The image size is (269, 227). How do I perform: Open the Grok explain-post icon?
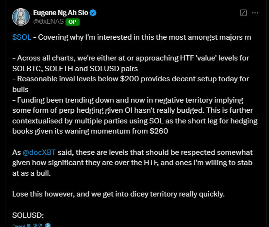[243, 13]
